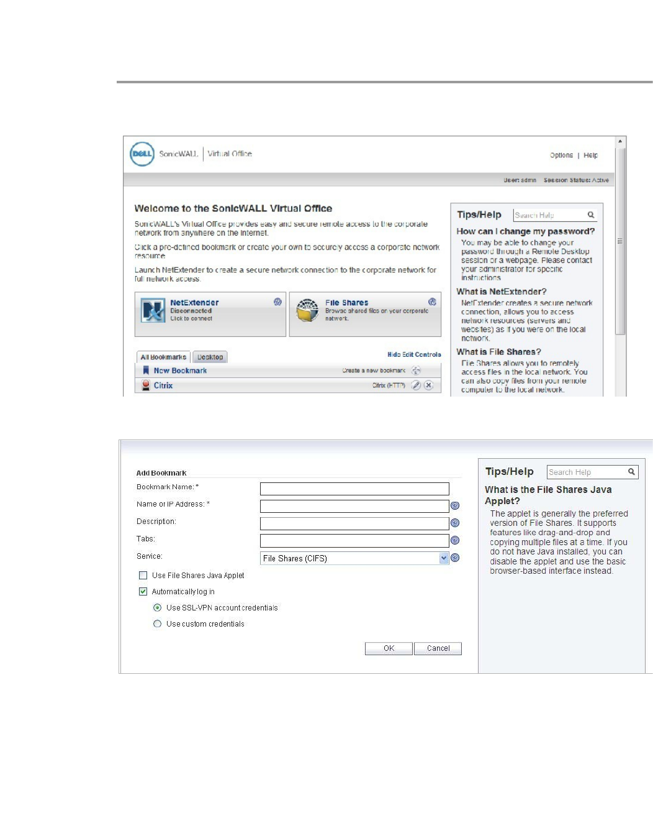The height and width of the screenshot is (828, 653).
Task: Open help icon beside Name or IP Address
Action: pyautogui.click(x=455, y=506)
